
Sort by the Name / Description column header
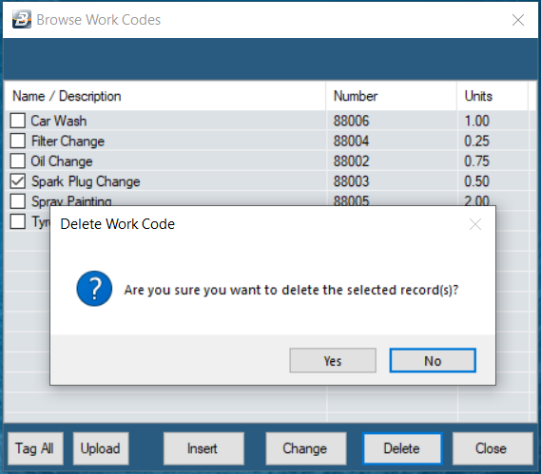coord(164,96)
